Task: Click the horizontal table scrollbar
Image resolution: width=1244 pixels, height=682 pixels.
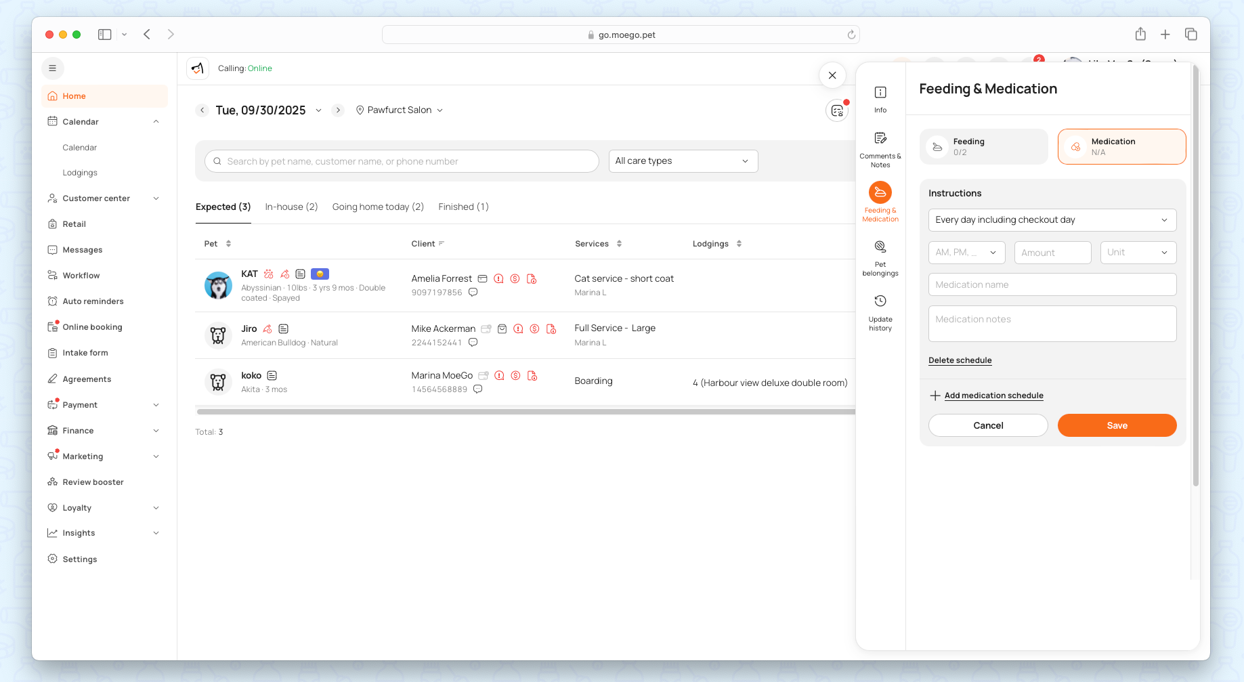Action: [526, 411]
